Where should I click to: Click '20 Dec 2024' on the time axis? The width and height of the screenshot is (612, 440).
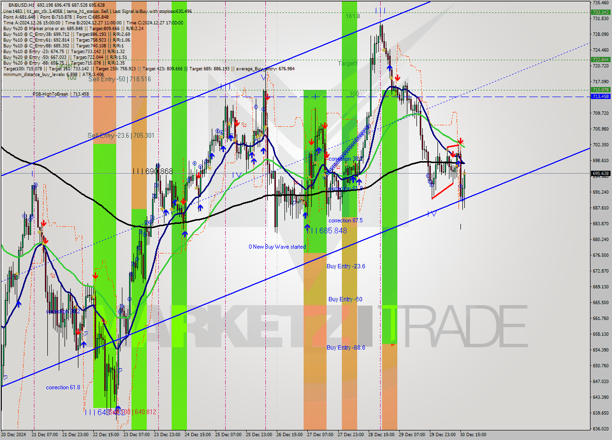14,435
